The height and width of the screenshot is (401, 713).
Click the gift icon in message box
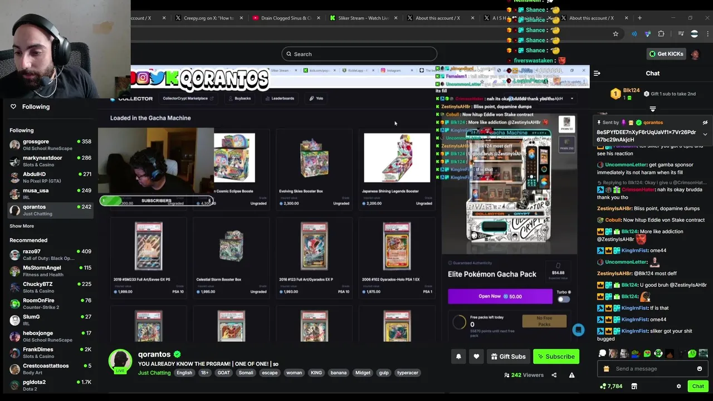pyautogui.click(x=607, y=369)
